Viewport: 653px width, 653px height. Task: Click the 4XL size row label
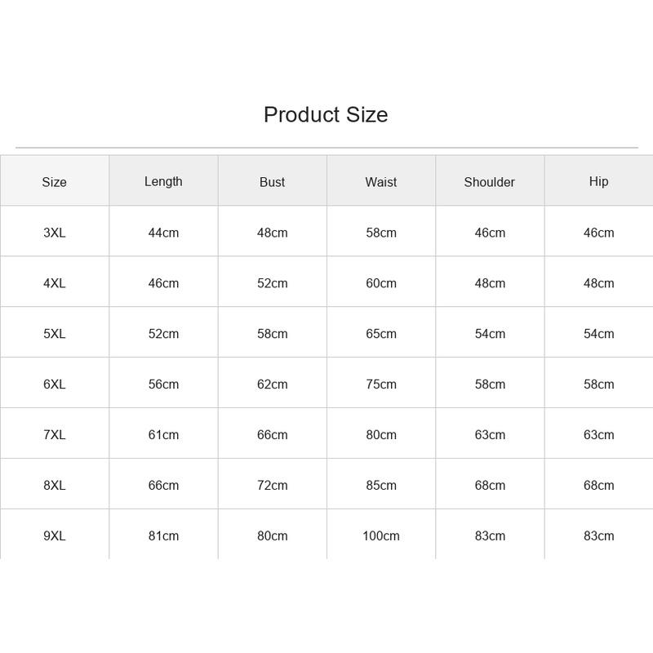(x=55, y=283)
